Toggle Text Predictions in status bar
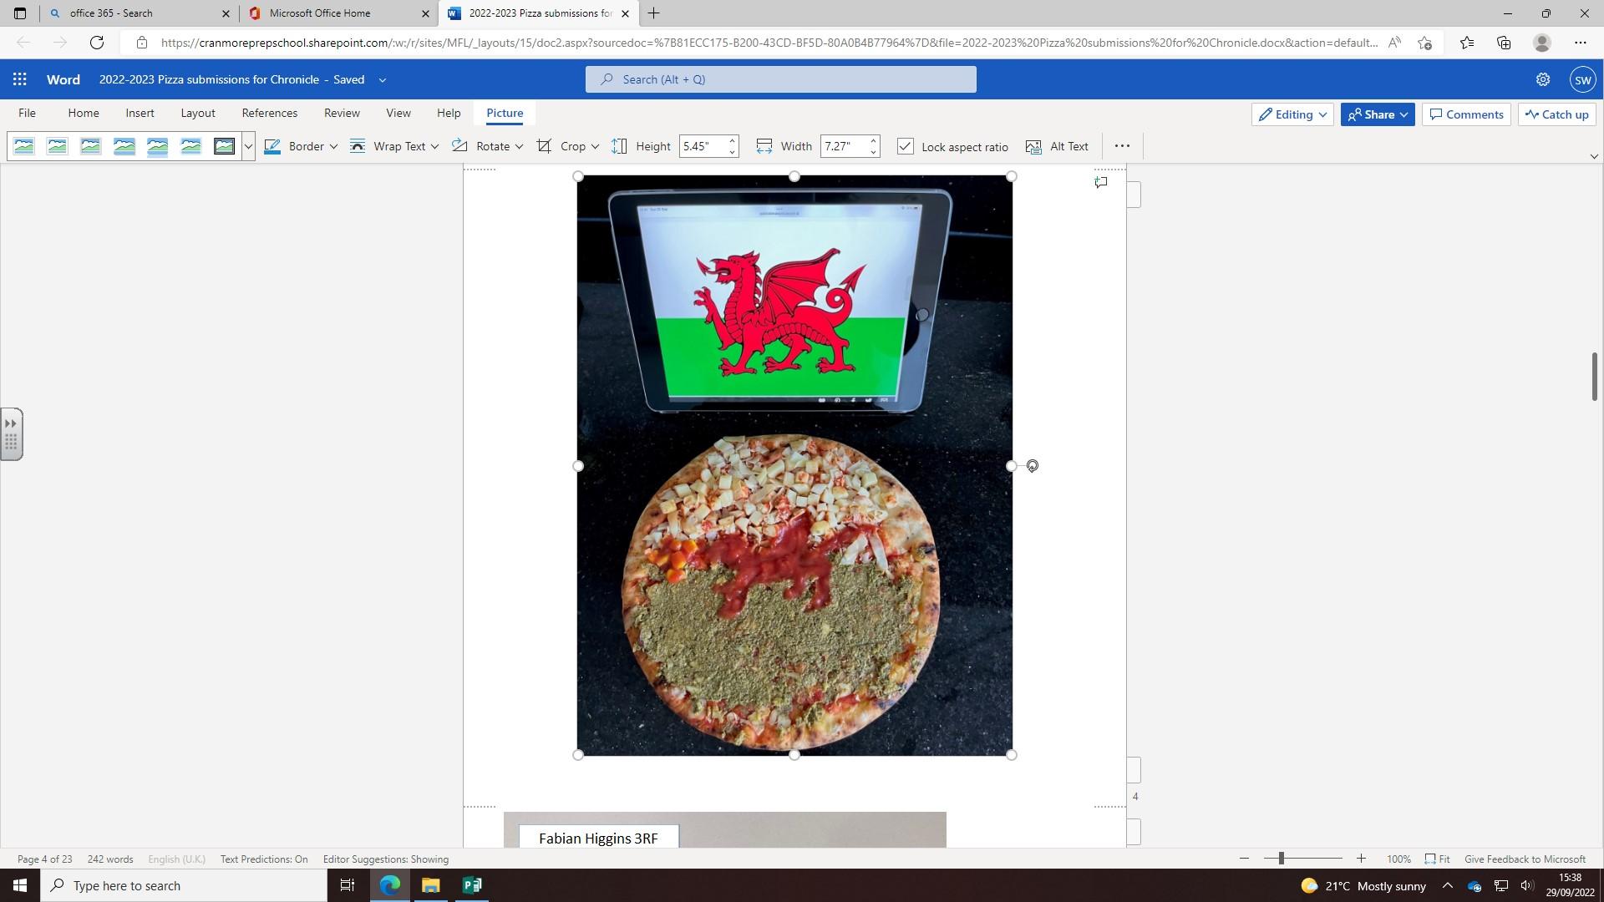This screenshot has height=902, width=1604. (x=264, y=859)
